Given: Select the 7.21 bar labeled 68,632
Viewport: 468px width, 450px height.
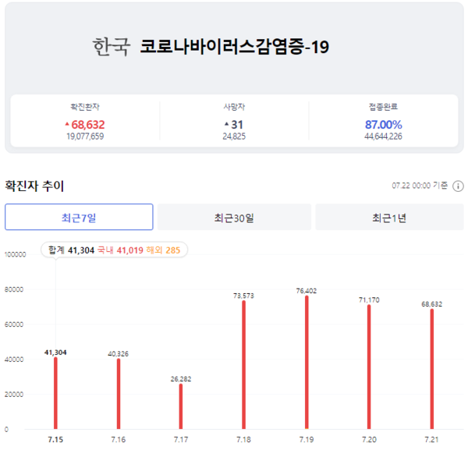Looking at the screenshot, I should click(432, 369).
